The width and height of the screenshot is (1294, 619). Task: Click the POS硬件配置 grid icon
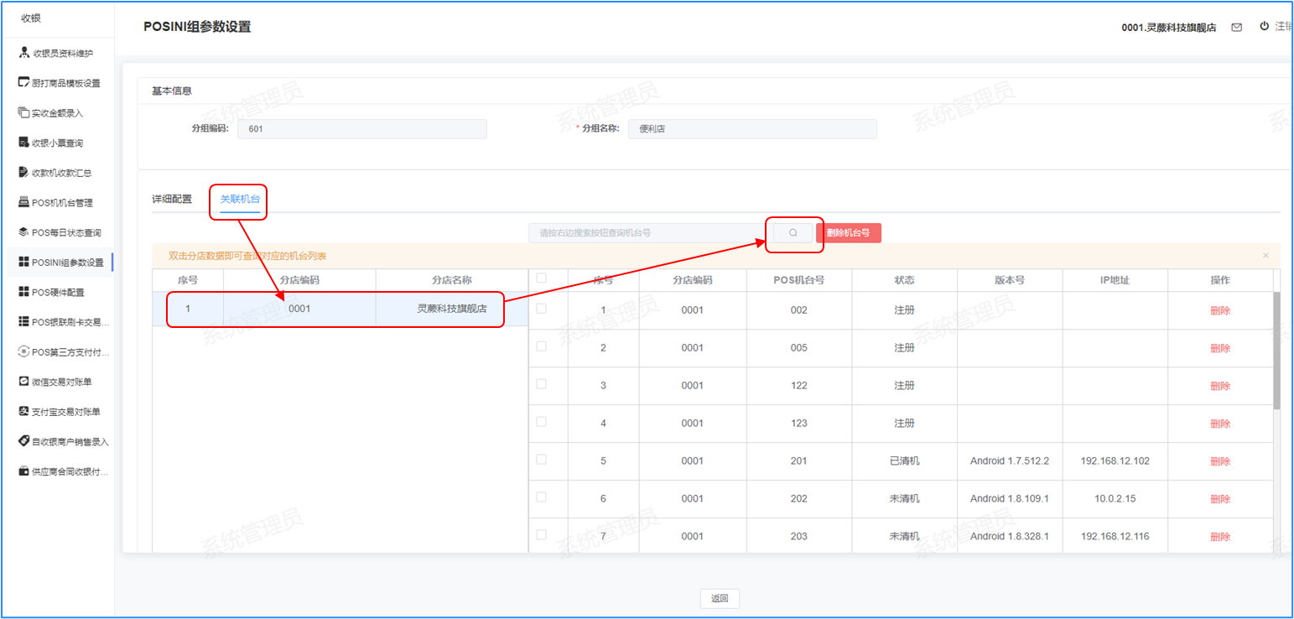(24, 292)
